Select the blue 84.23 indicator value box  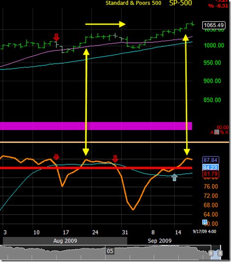pos(210,167)
